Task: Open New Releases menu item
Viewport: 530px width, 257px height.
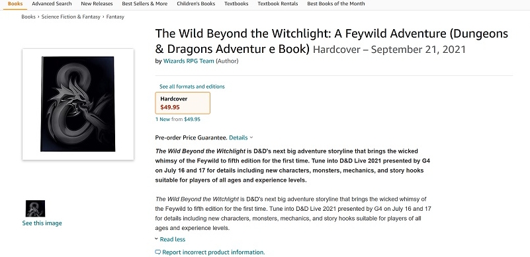Action: point(97,4)
